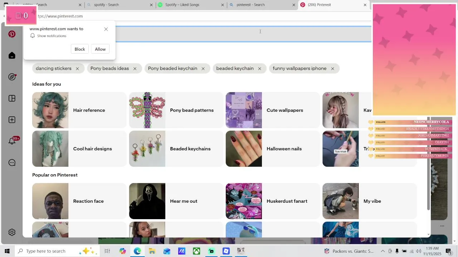
Task: Open the notifications bell with 99+ badge
Action: [13, 141]
